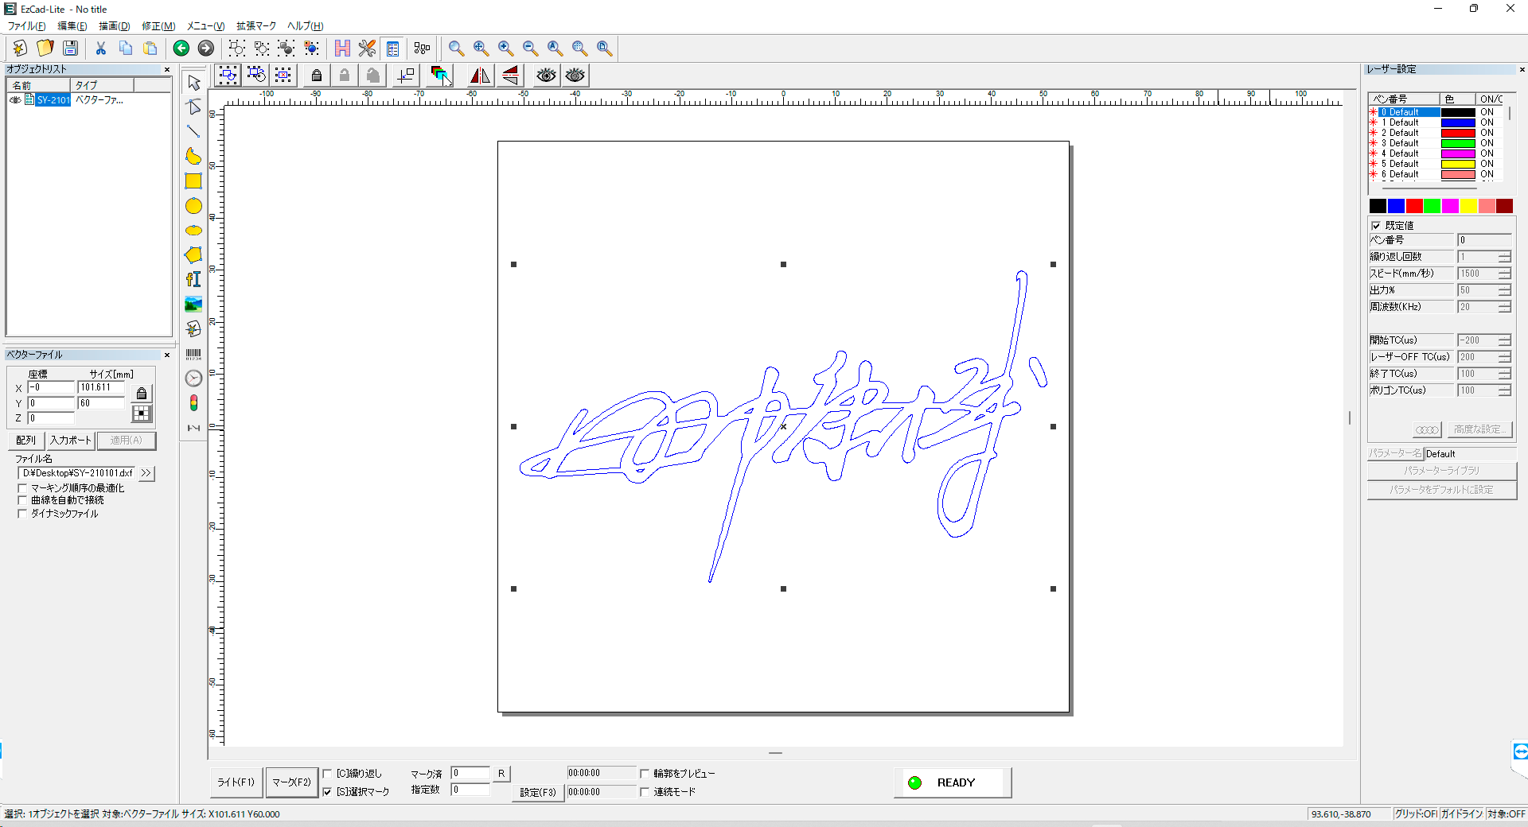Expand file browse button next to filename

(146, 473)
